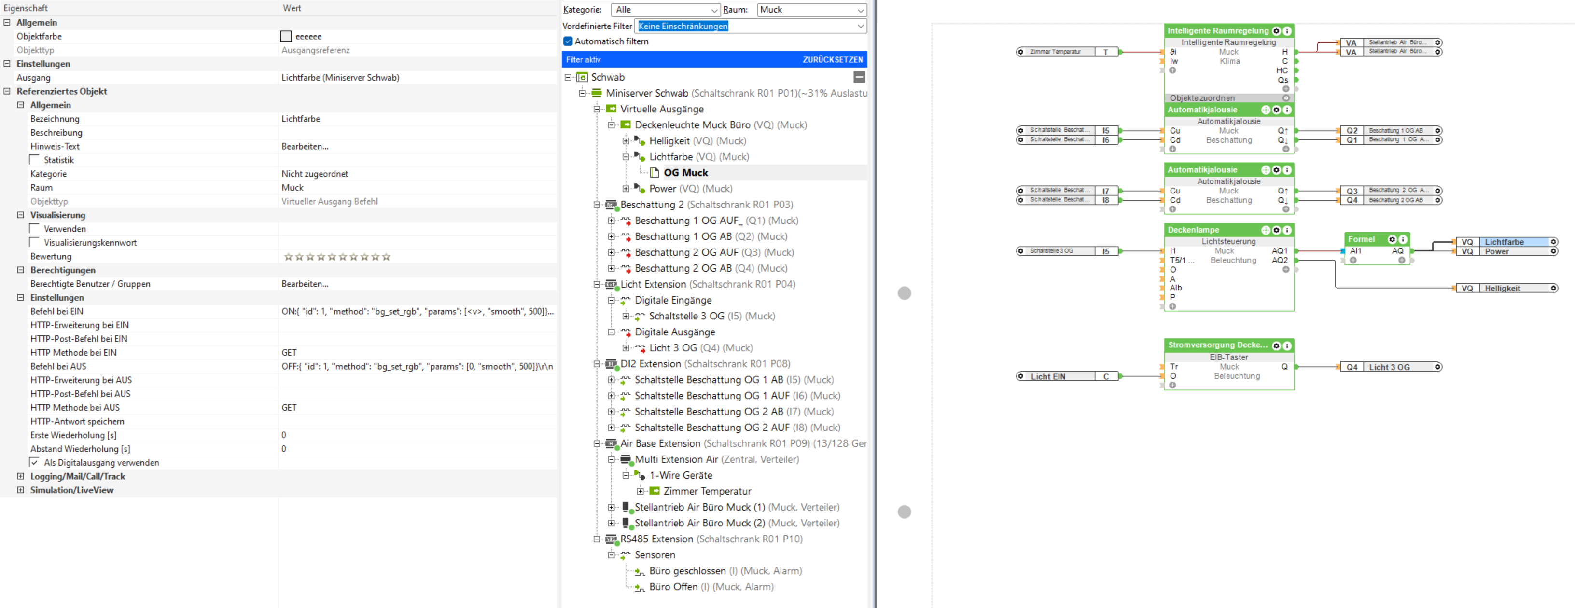The width and height of the screenshot is (1575, 608).
Task: Click info icon on Deckenlampe block
Action: [x=1287, y=230]
